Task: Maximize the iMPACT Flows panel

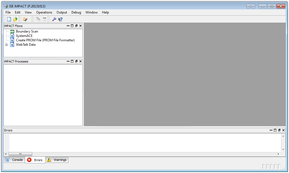Action: (72, 26)
